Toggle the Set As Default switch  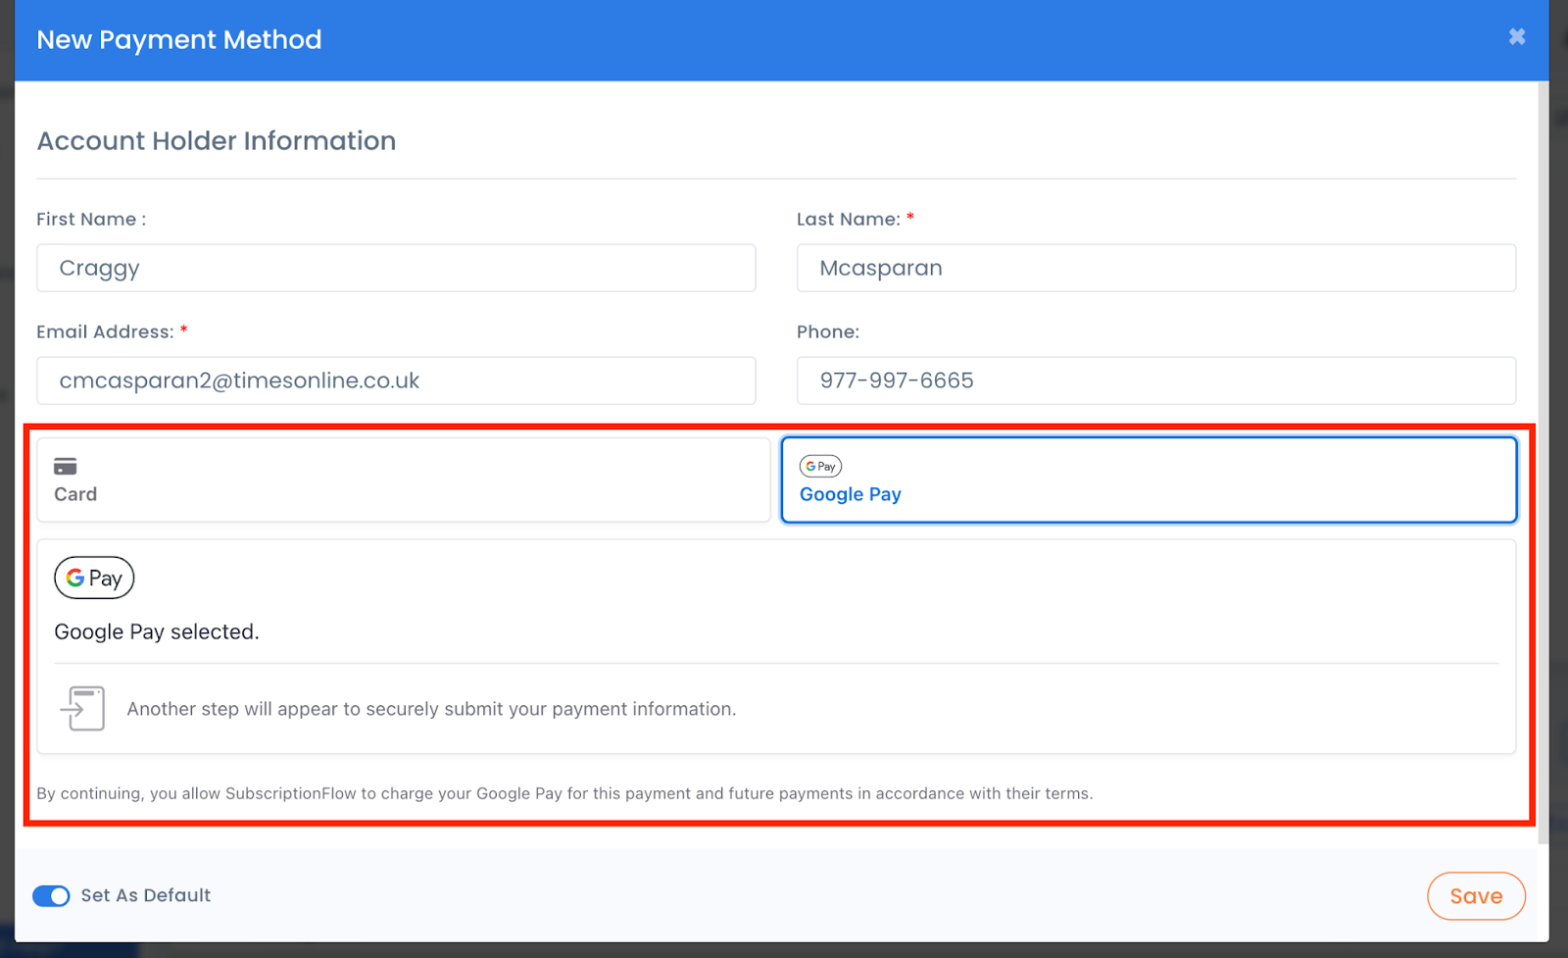(x=51, y=895)
